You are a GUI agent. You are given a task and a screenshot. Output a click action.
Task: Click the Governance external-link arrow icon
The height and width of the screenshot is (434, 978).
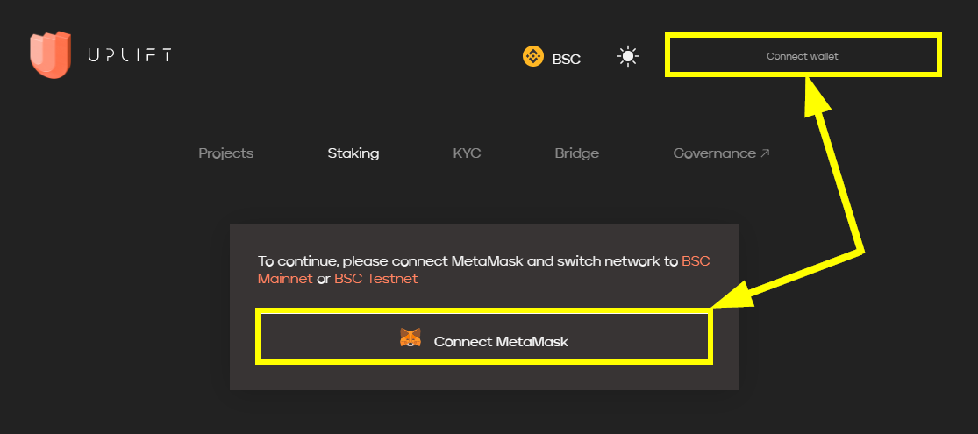click(765, 153)
